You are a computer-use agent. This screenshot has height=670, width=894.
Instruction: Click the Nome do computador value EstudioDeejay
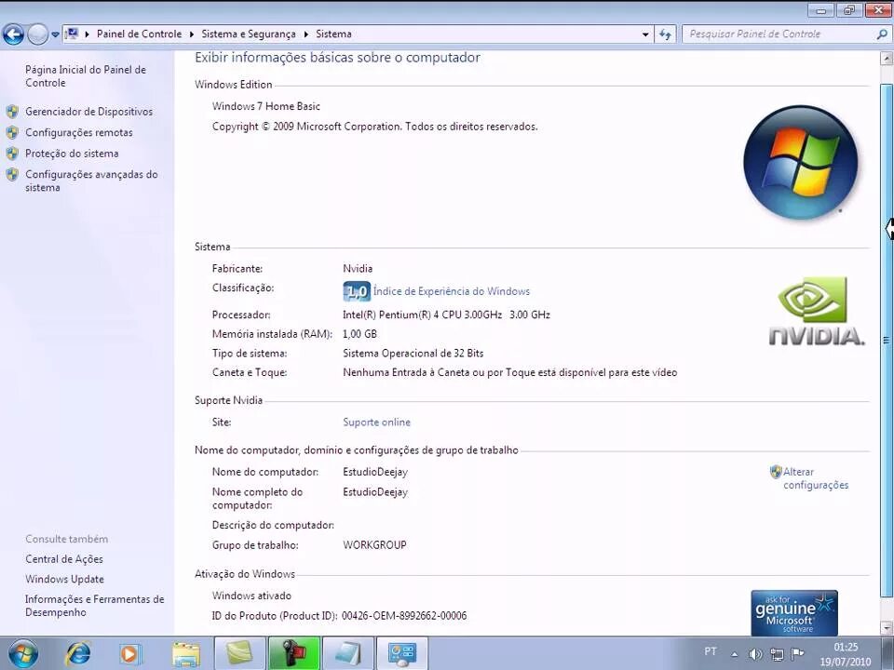pyautogui.click(x=375, y=473)
